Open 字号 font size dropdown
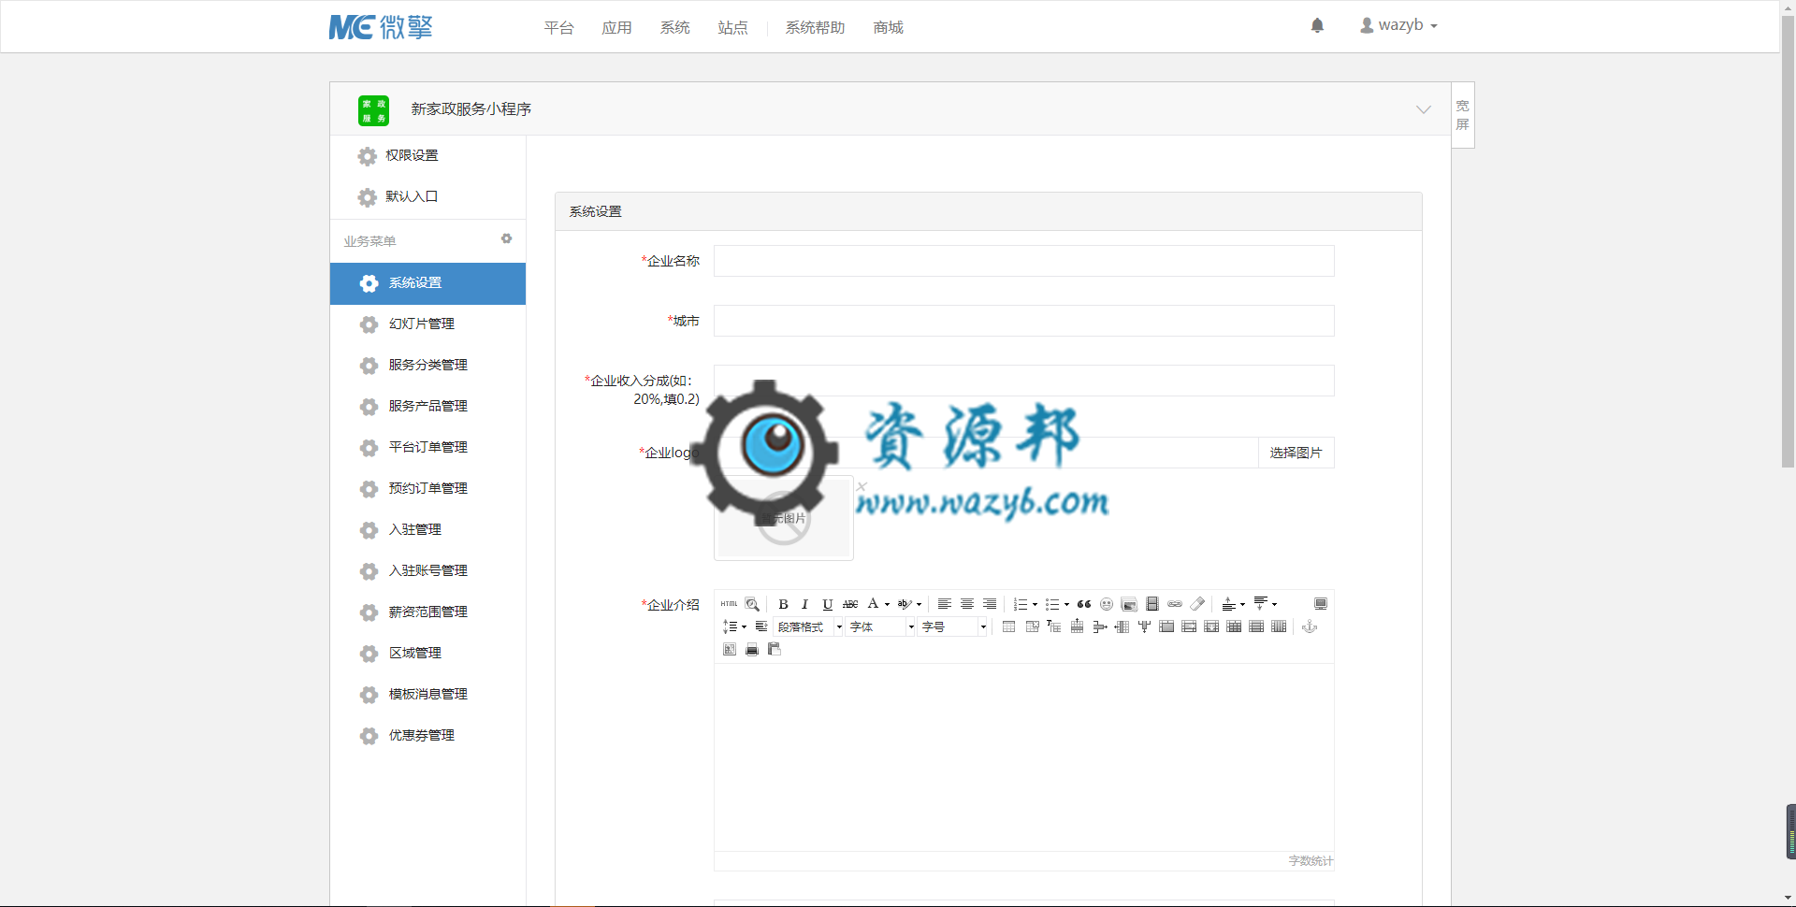Screen dimensions: 1796x907 pyautogui.click(x=953, y=626)
